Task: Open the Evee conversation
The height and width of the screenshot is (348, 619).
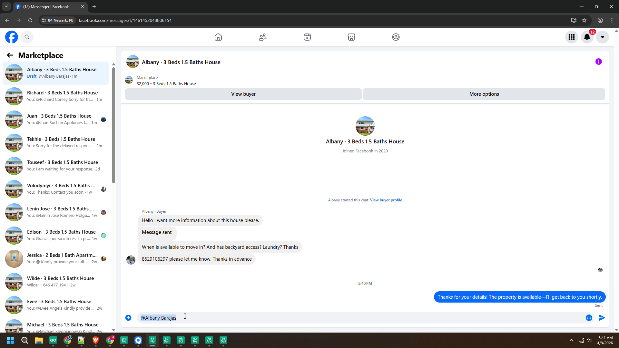Action: click(56, 305)
